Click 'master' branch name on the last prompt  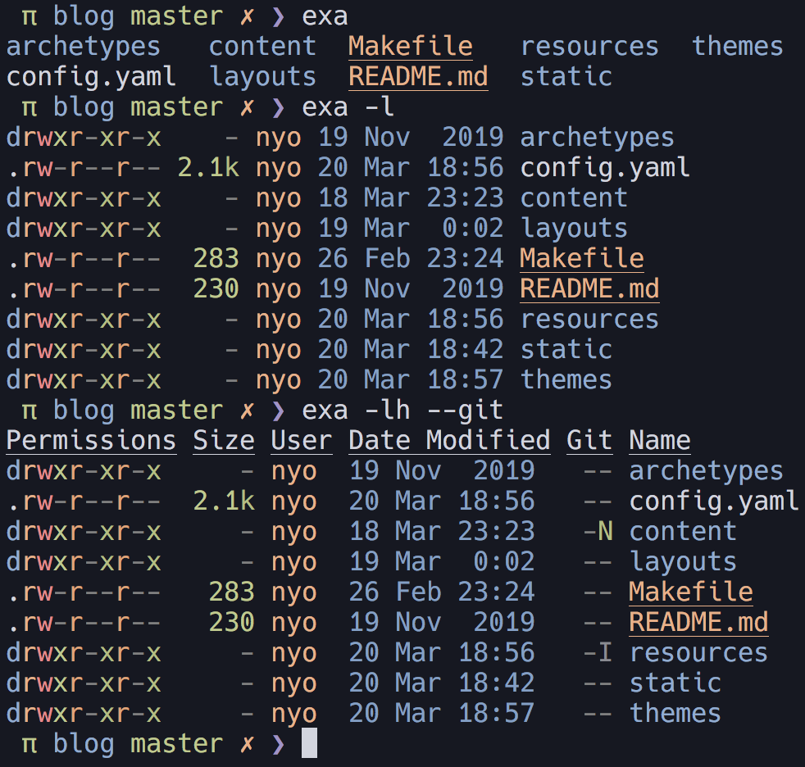pos(176,743)
